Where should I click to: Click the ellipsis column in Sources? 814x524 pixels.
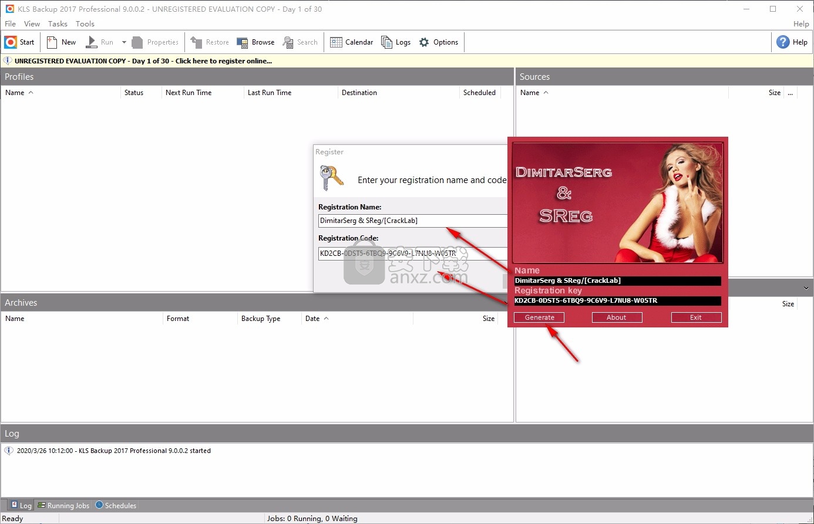click(791, 93)
